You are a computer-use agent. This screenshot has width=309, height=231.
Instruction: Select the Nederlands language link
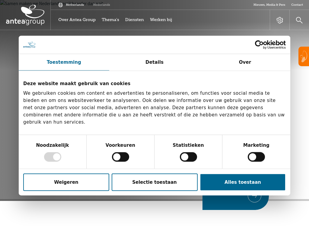click(x=101, y=5)
